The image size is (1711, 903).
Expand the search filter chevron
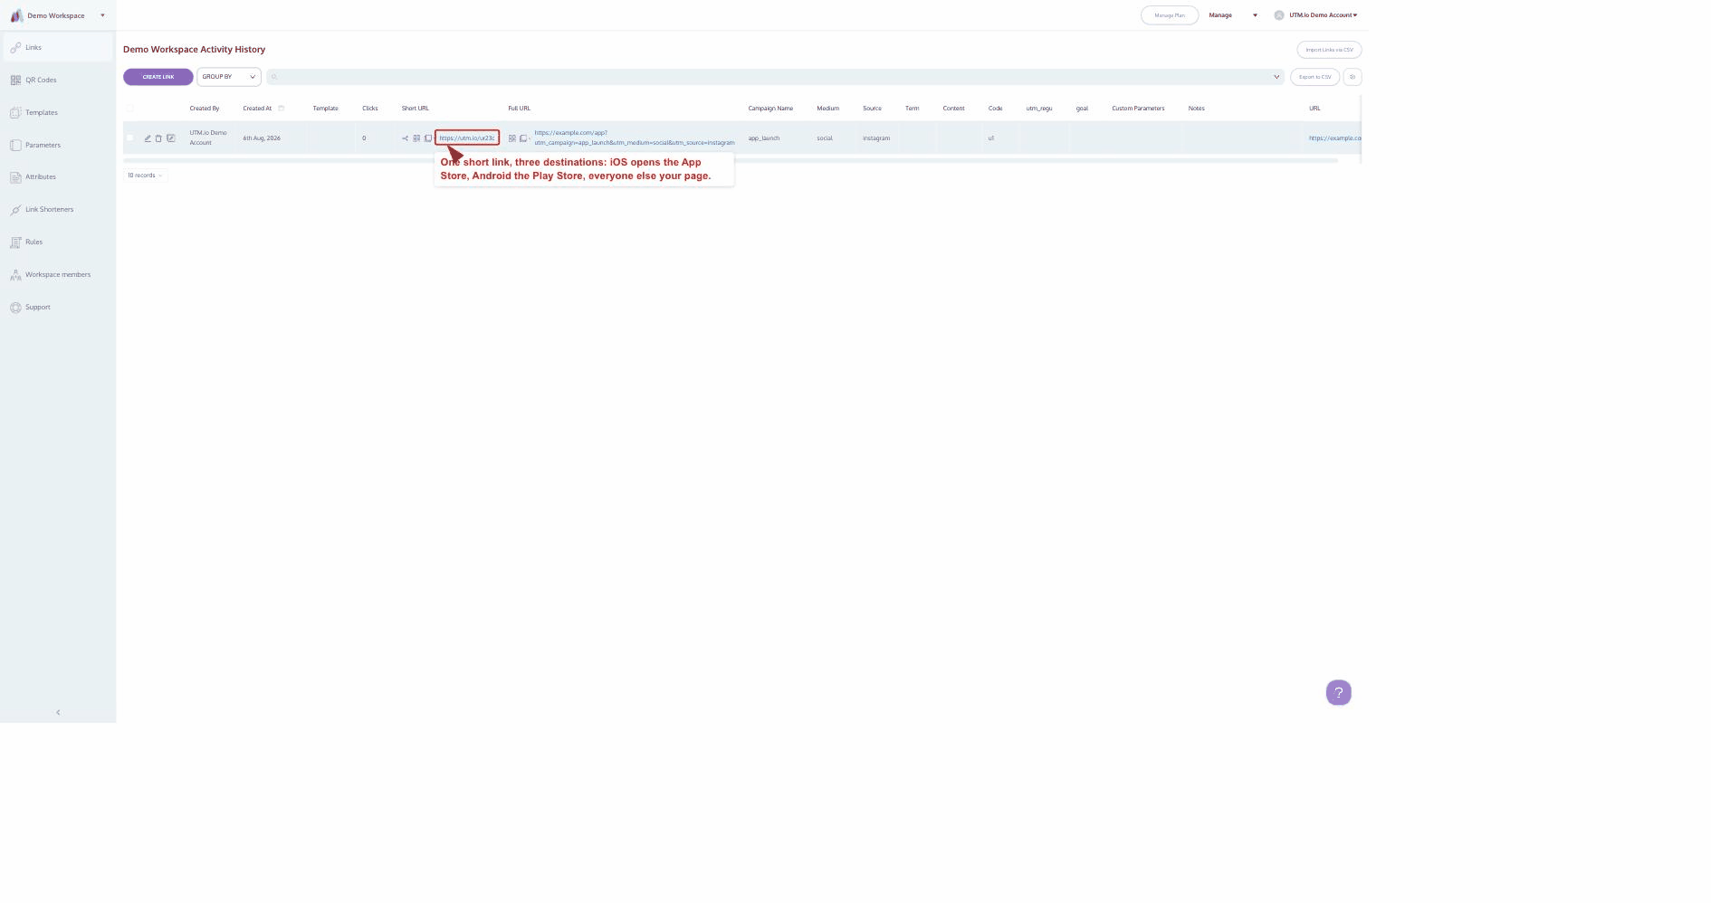(x=1276, y=77)
